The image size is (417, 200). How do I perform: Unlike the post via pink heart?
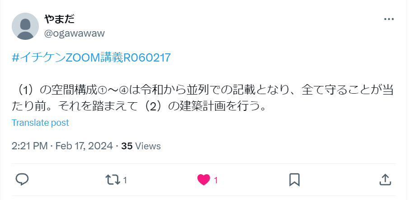point(204,180)
